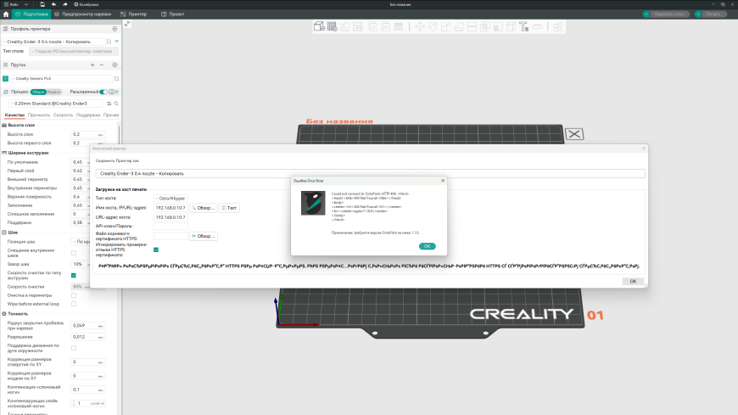Click the auto orient toolbar icon
Screen dimensions: 738x415
(x=345, y=27)
